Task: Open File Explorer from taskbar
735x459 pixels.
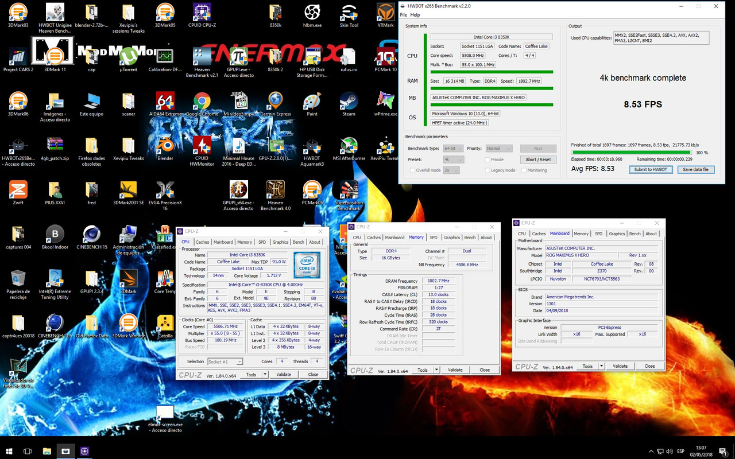Action: (x=47, y=452)
